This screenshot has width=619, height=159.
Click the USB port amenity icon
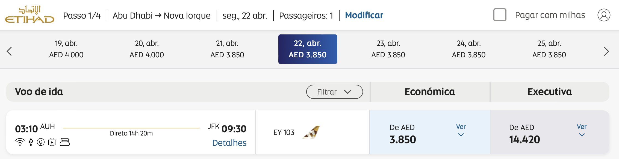pos(31,142)
